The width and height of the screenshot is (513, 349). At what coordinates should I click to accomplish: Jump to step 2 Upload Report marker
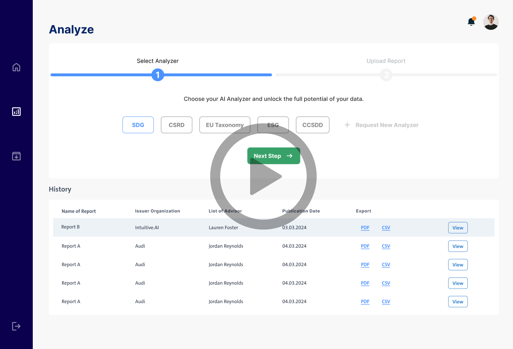tap(386, 75)
